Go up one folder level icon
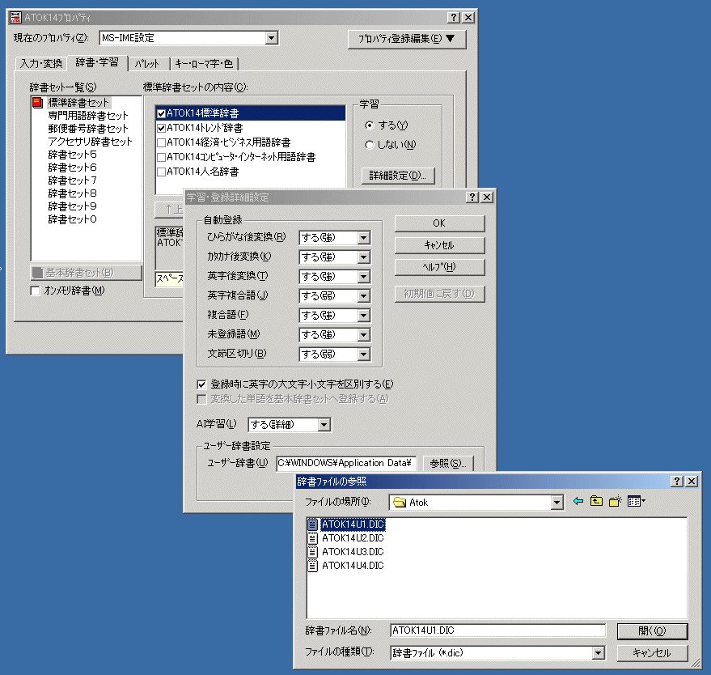The height and width of the screenshot is (675, 711). pyautogui.click(x=596, y=501)
